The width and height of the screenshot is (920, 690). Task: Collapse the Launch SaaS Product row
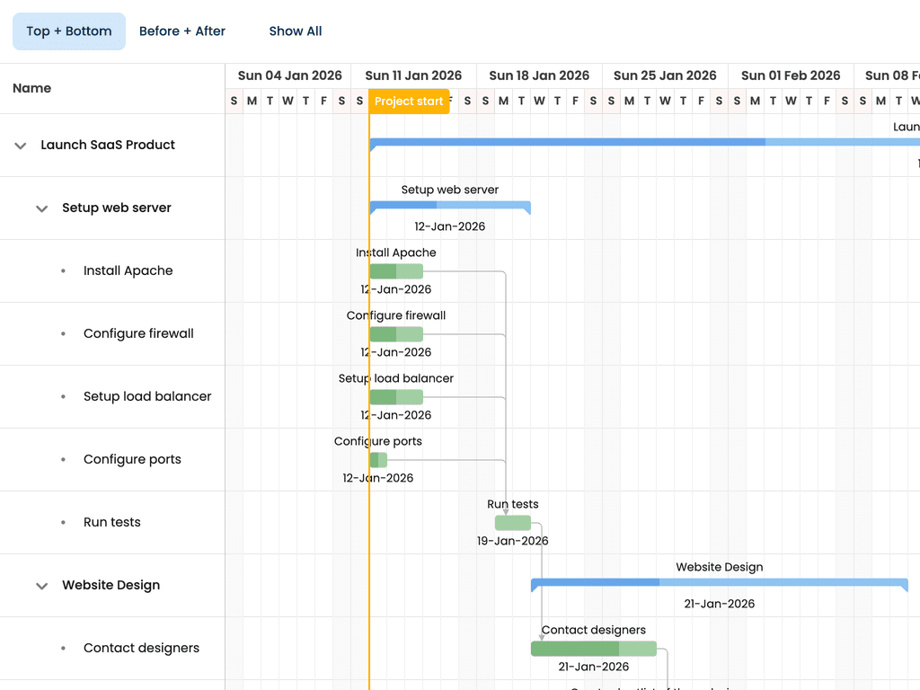tap(21, 146)
